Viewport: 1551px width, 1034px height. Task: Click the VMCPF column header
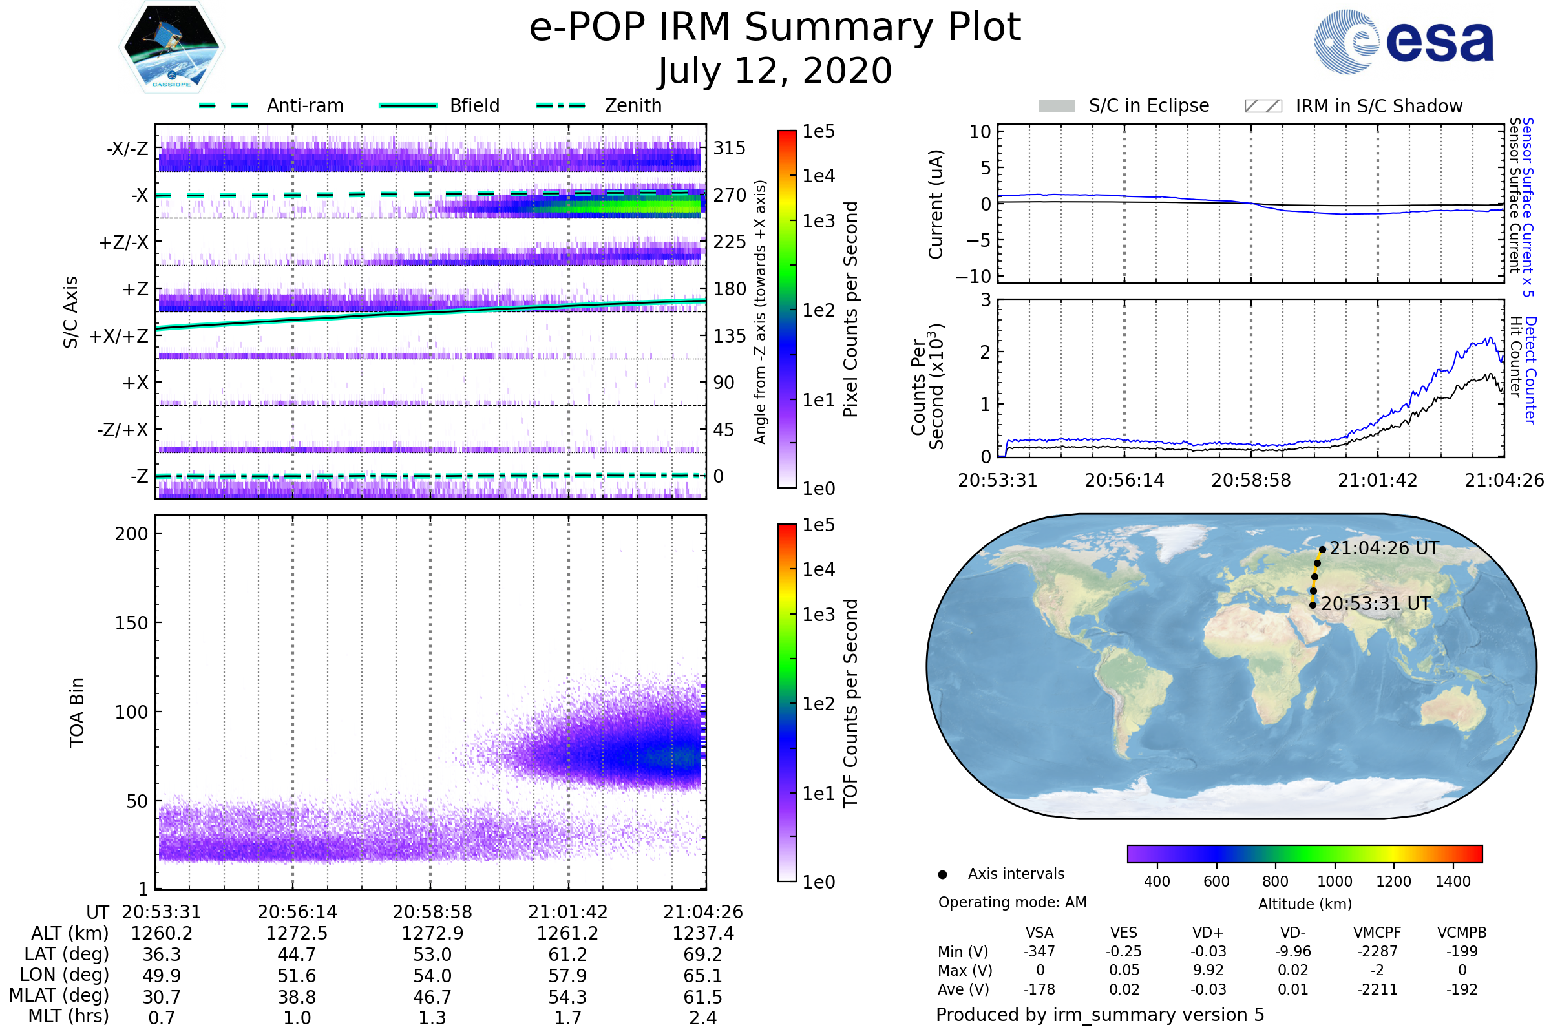pos(1377,933)
